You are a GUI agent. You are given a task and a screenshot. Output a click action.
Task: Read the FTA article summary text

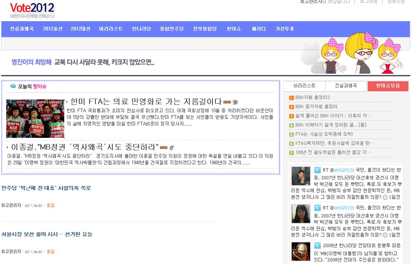[x=170, y=117]
